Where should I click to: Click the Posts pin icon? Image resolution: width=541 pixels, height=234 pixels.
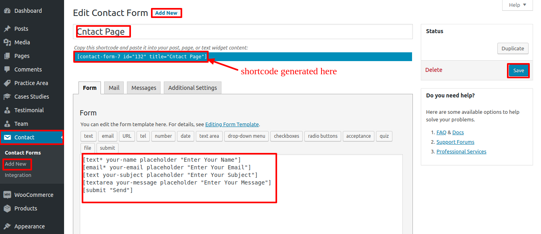click(x=7, y=29)
